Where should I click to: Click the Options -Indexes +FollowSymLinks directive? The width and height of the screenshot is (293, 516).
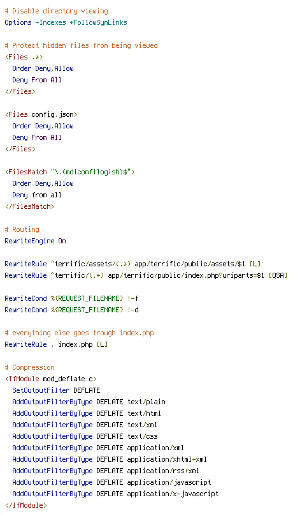click(66, 23)
